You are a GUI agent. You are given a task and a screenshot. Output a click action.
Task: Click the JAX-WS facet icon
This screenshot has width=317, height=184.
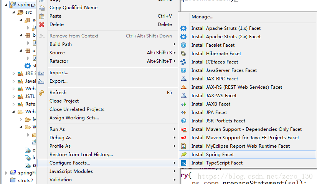pyautogui.click(x=183, y=96)
